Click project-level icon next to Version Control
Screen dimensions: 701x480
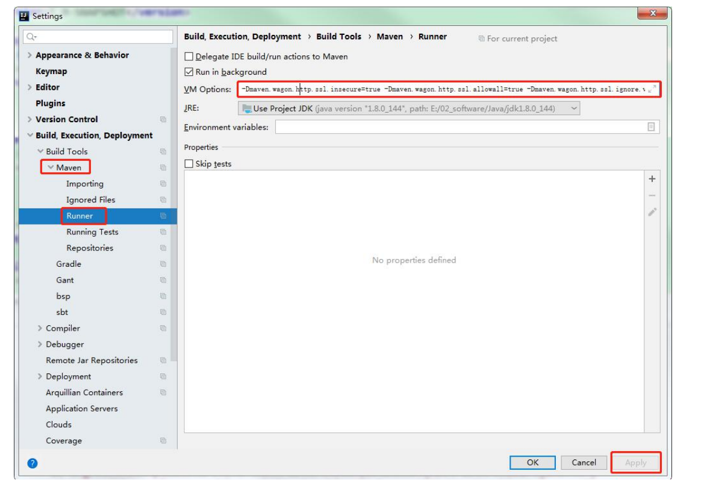(163, 119)
